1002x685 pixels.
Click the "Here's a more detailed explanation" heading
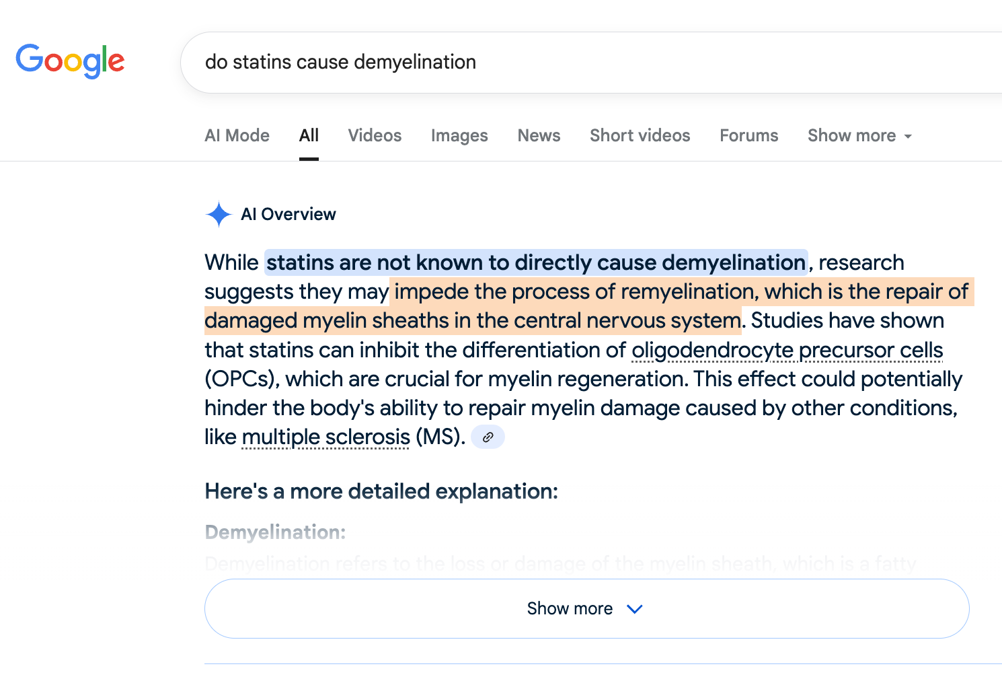381,491
